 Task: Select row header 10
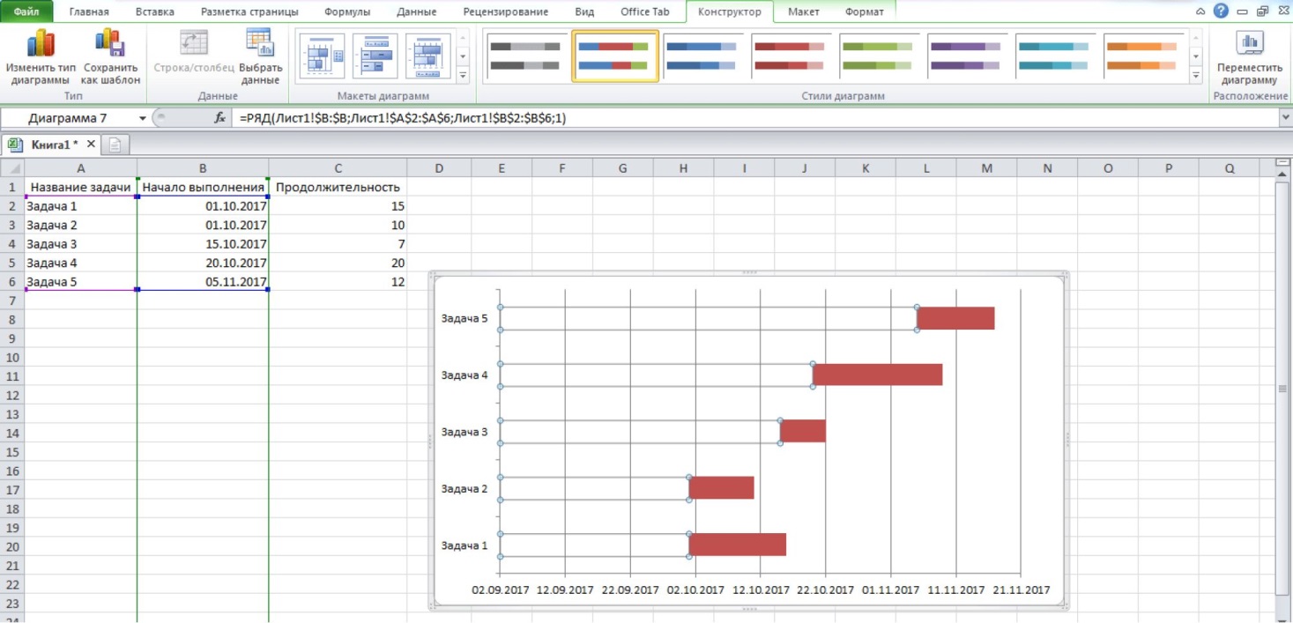(12, 357)
